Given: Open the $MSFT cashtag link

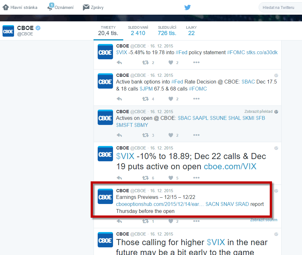Looking at the screenshot, I should (124, 125).
